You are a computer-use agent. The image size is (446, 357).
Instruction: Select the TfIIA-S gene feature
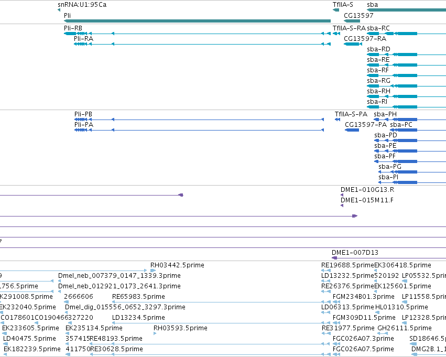(336, 10)
